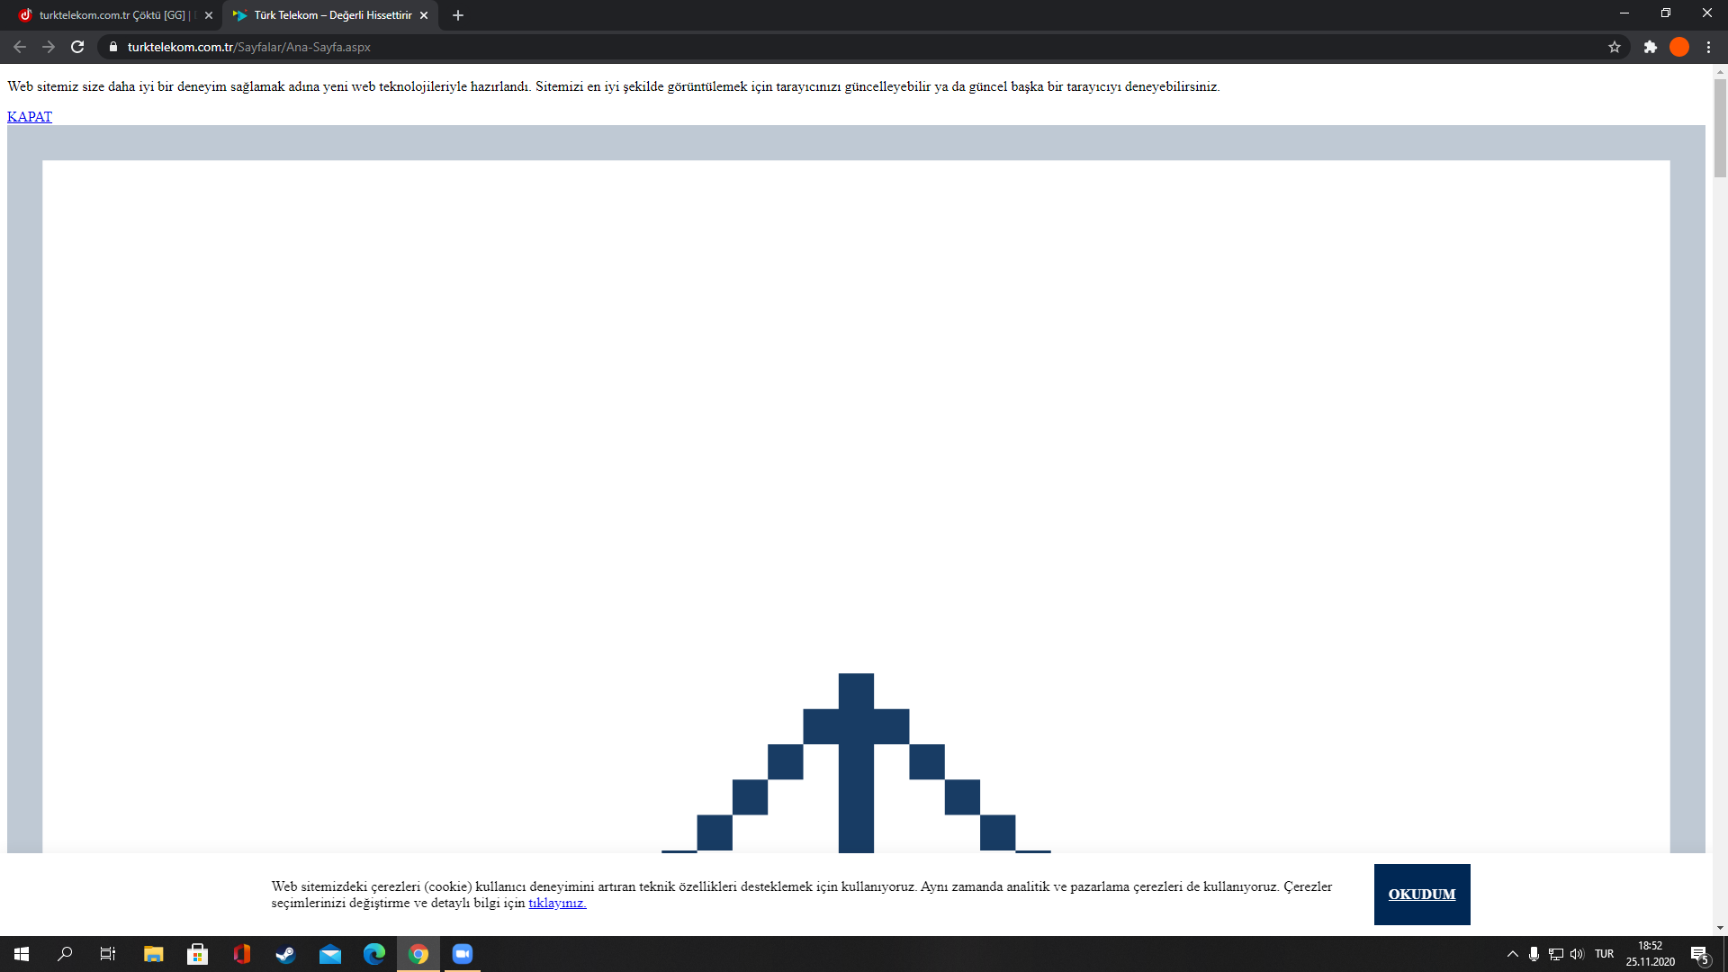Open Zoom from the taskbar
The image size is (1728, 972).
tap(462, 954)
